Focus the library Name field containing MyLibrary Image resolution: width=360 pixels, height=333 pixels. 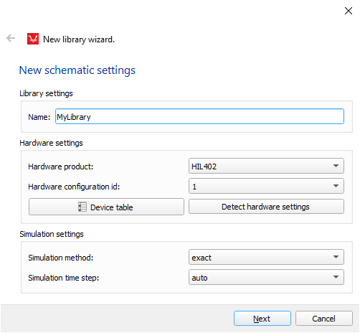(199, 116)
